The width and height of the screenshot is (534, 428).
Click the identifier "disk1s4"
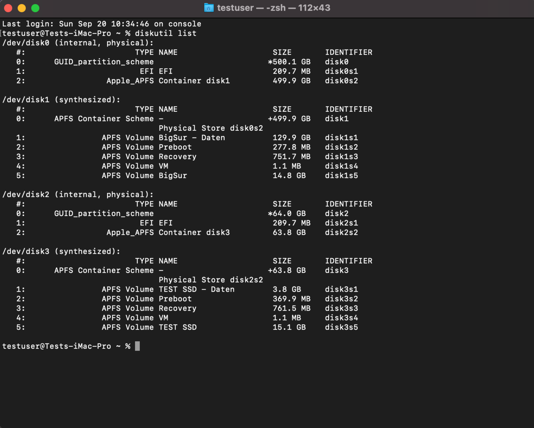tap(341, 166)
